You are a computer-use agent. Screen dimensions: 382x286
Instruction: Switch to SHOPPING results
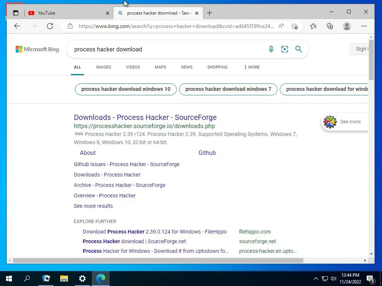coord(217,67)
